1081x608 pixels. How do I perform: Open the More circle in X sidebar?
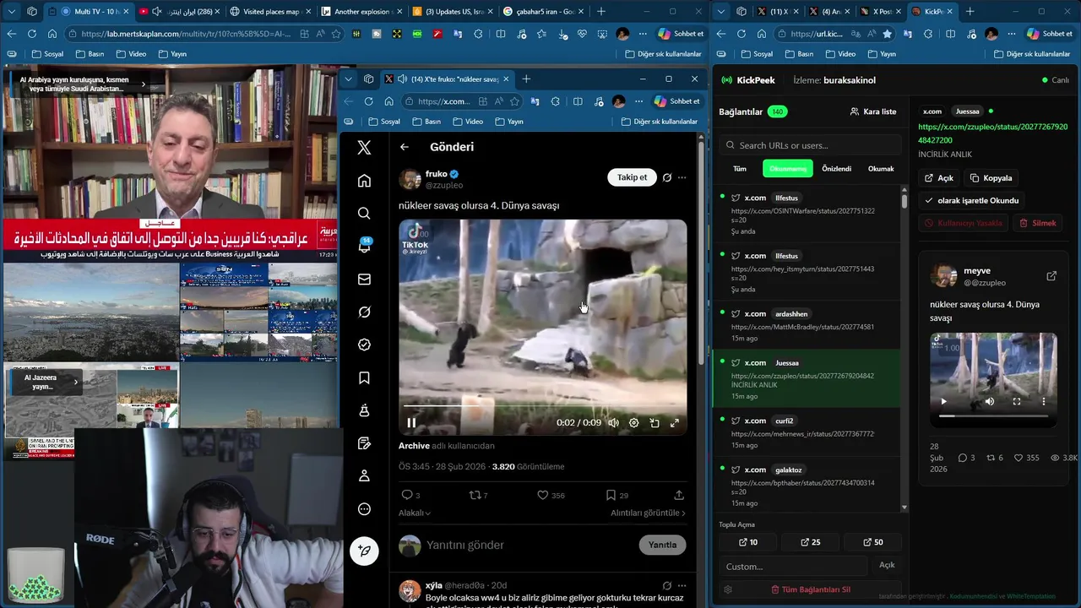[x=364, y=509]
